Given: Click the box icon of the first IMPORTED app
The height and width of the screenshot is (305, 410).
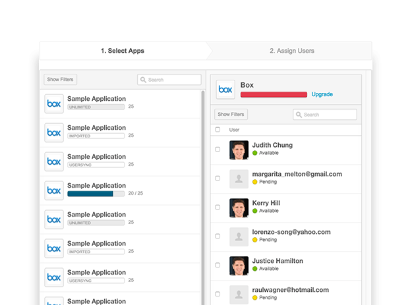Looking at the screenshot, I should 54,133.
